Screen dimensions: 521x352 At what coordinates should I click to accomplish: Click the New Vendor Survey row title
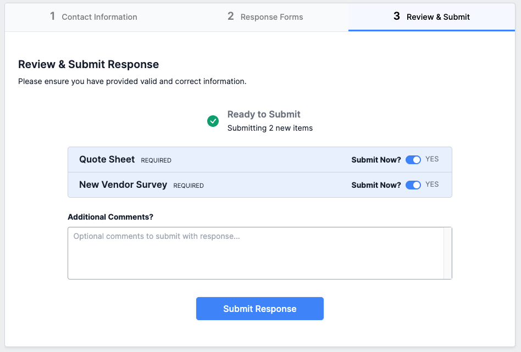123,185
